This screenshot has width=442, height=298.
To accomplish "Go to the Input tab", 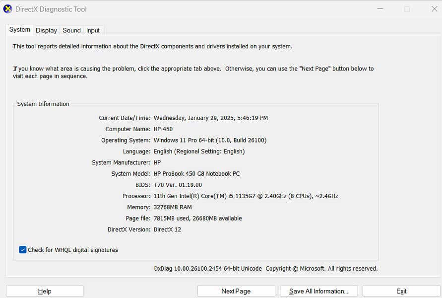I will pos(93,30).
